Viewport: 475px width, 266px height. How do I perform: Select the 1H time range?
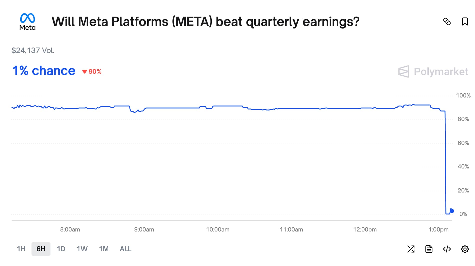click(21, 249)
